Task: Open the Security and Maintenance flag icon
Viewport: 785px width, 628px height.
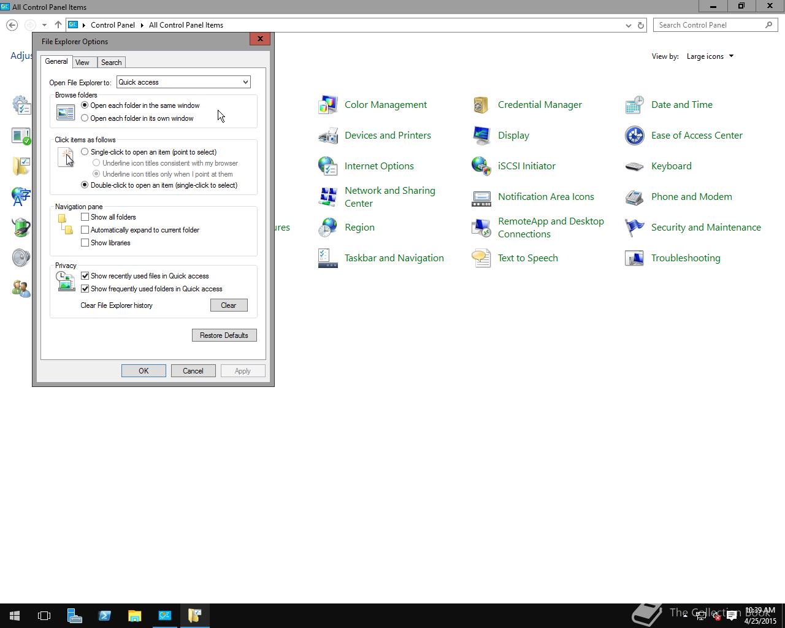Action: pos(635,228)
